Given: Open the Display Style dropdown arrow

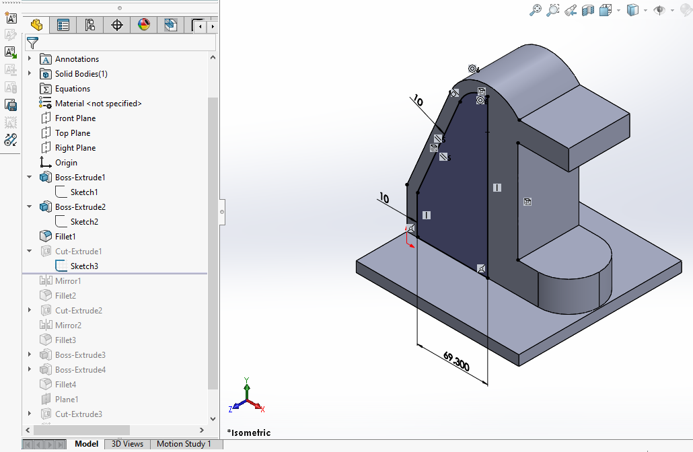Looking at the screenshot, I should pos(645,10).
